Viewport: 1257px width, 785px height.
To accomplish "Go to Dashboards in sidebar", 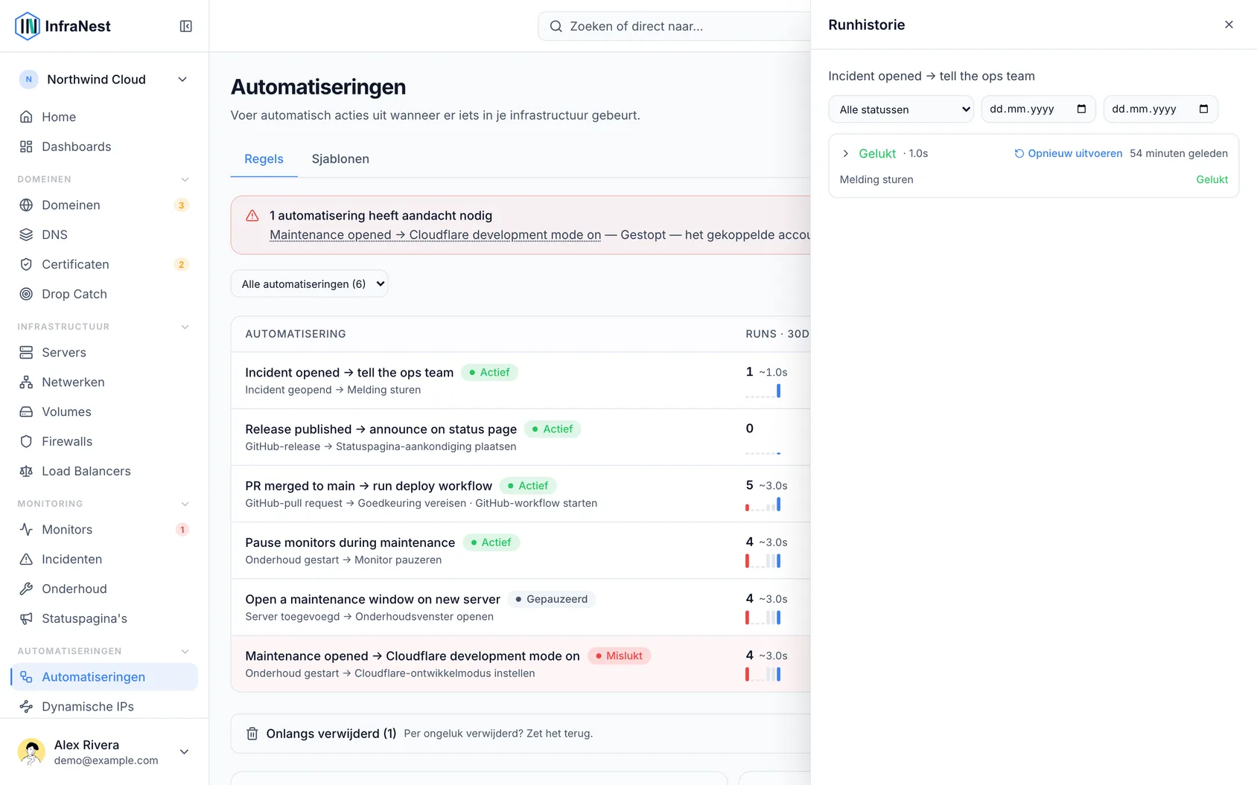I will [x=104, y=147].
